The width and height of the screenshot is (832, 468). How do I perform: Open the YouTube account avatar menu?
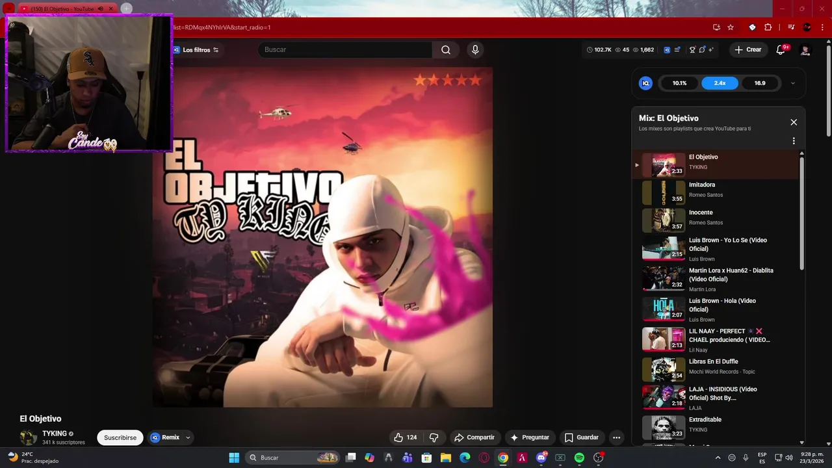[805, 50]
